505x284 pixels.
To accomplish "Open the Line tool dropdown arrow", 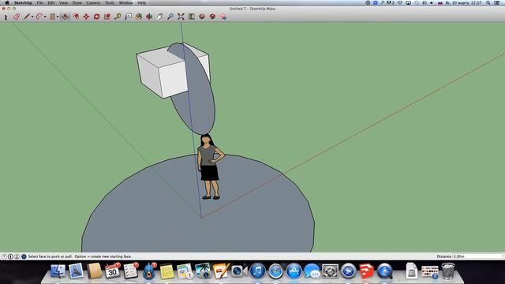I will point(32,17).
